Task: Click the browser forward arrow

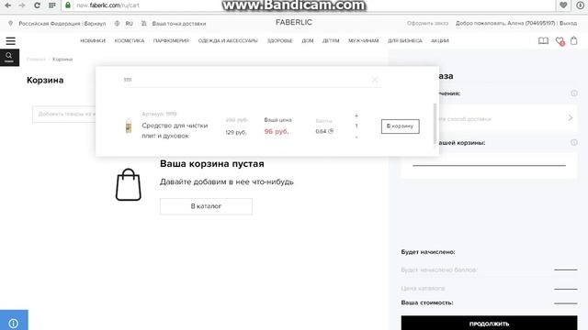Action: (x=22, y=5)
